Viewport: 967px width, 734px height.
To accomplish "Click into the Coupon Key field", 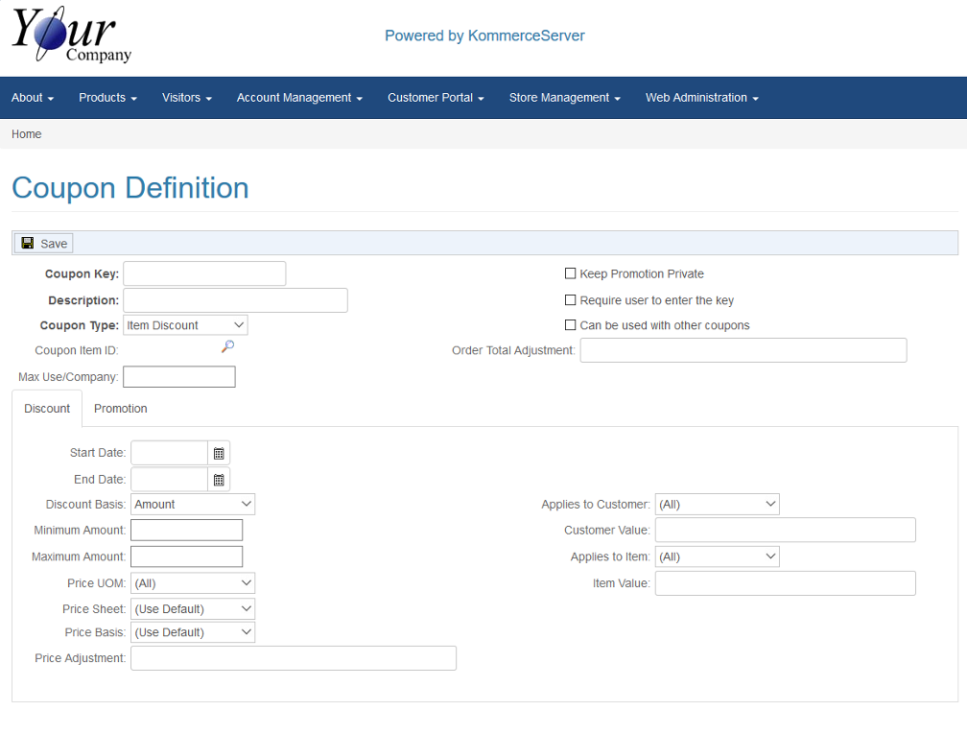I will click(204, 274).
